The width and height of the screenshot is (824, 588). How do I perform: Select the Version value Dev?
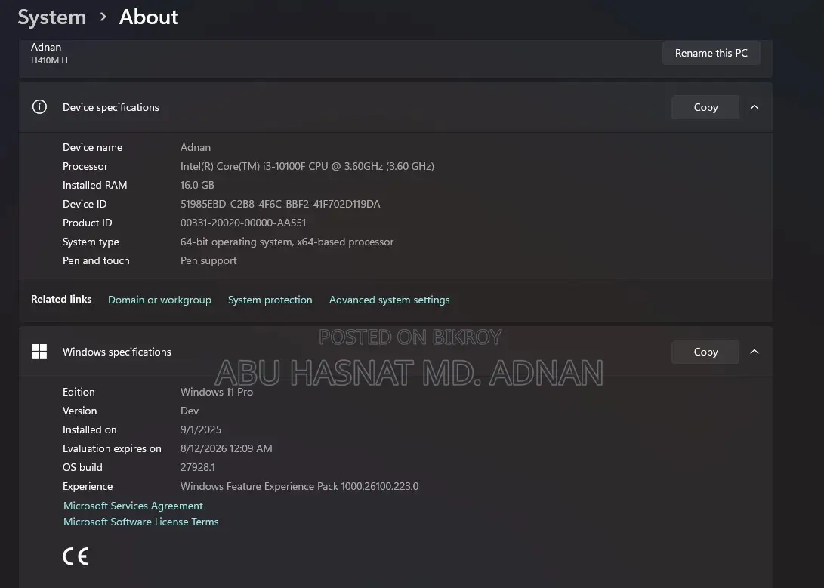tap(189, 411)
